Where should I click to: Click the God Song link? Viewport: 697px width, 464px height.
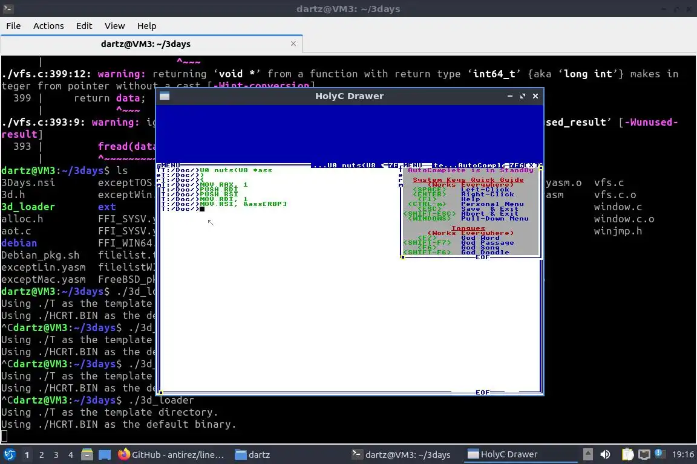pos(480,248)
